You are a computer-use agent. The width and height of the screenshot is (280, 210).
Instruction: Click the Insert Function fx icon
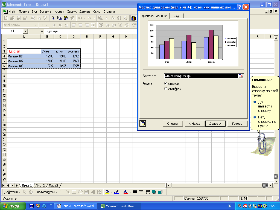point(113,18)
